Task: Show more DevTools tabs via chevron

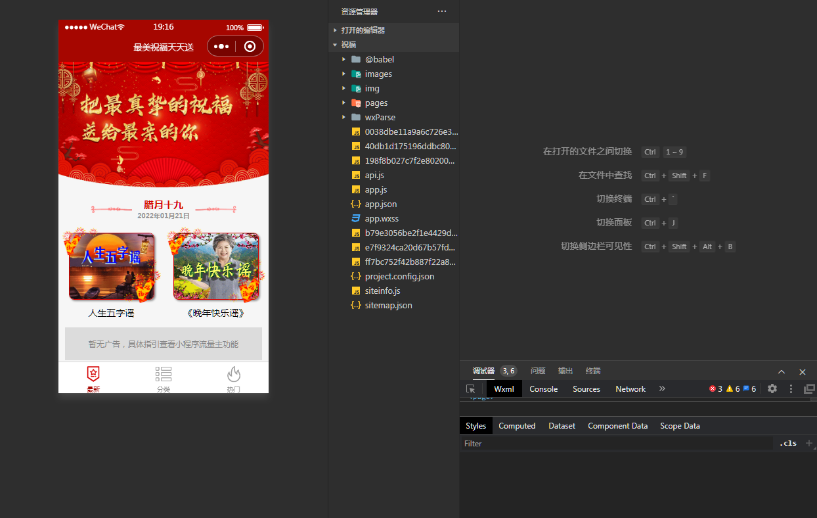Action: click(x=662, y=389)
